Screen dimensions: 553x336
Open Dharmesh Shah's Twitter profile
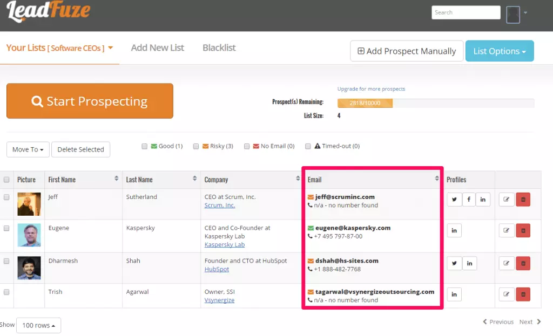click(x=454, y=263)
